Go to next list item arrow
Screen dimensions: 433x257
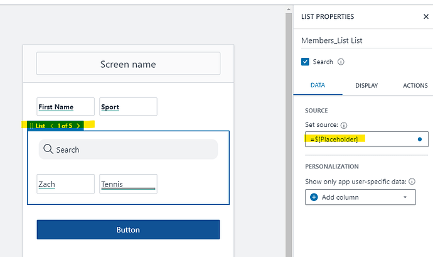click(78, 126)
